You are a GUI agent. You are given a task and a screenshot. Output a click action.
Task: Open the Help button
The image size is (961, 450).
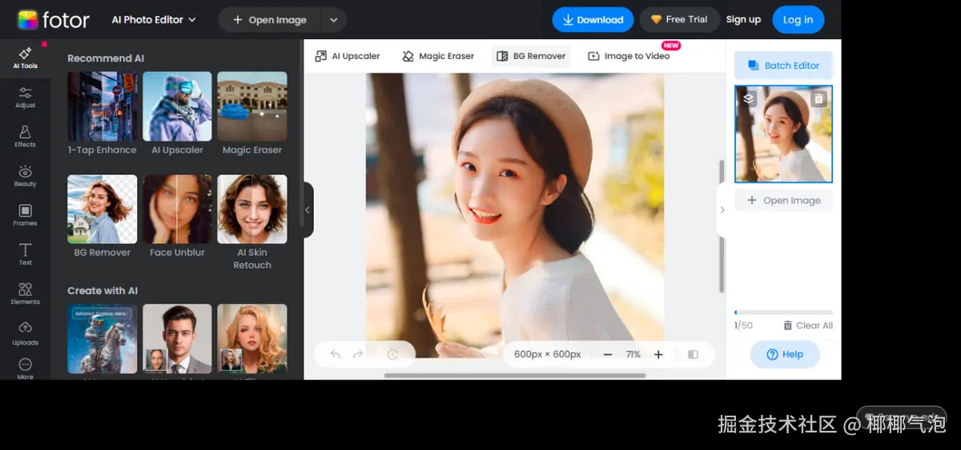[785, 354]
